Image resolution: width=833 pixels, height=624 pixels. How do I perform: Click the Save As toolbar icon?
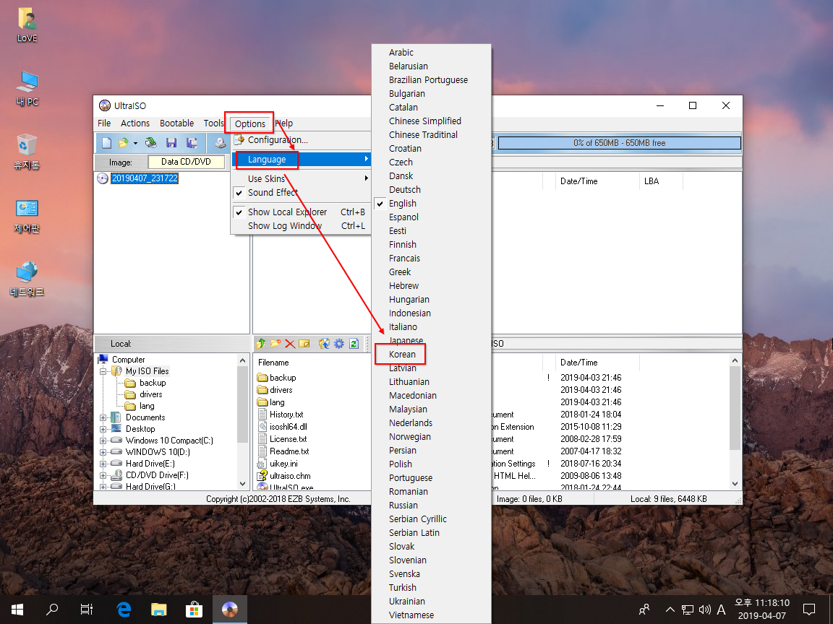pyautogui.click(x=192, y=143)
